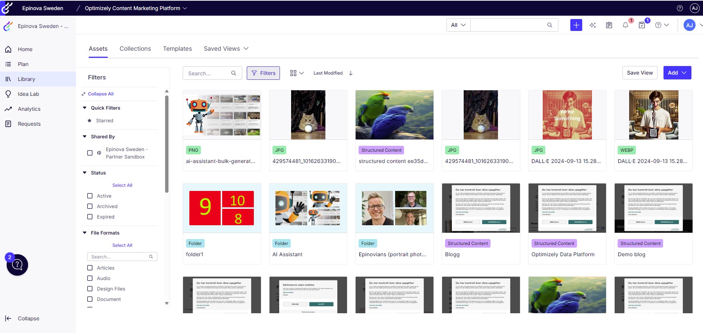Viewport: 703px width, 333px height.
Task: Go to Idea Lab in the sidebar
Action: coord(28,94)
